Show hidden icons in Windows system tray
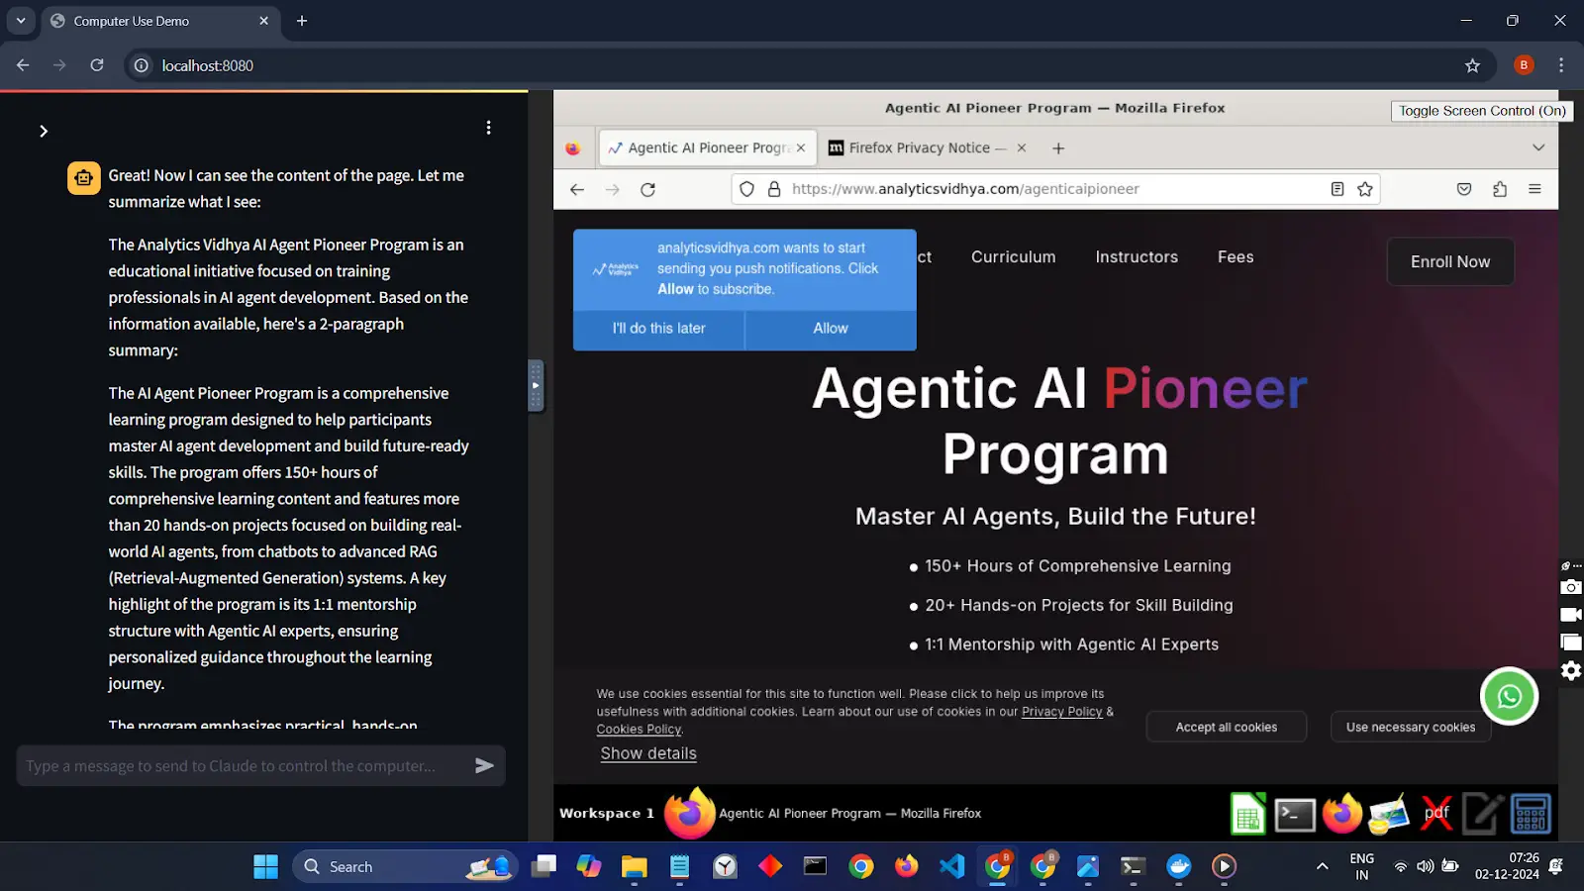This screenshot has height=891, width=1584. [x=1322, y=866]
